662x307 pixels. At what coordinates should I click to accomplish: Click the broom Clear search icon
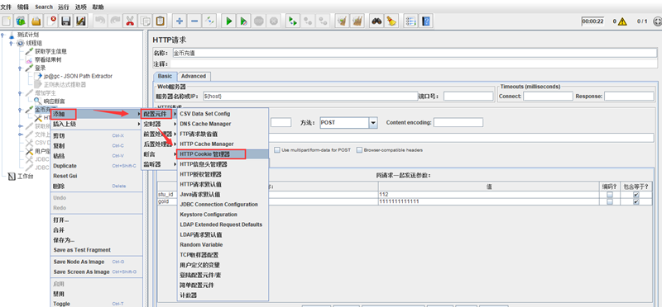(391, 21)
